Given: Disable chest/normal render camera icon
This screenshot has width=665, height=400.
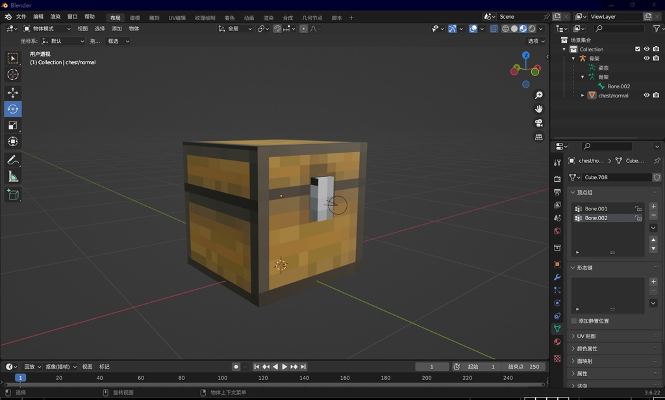Looking at the screenshot, I should point(656,95).
